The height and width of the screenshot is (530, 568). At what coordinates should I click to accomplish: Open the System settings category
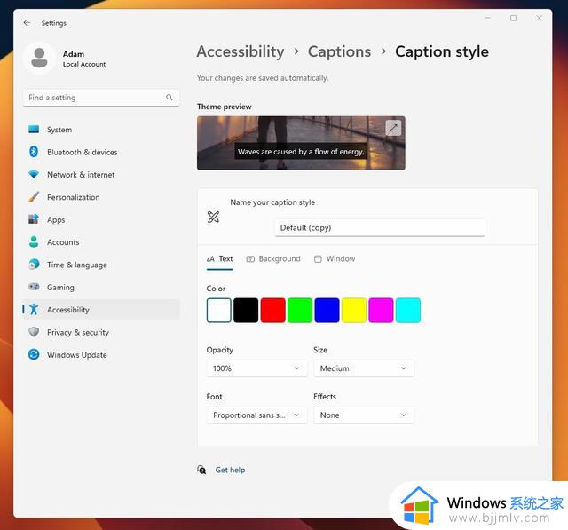pyautogui.click(x=101, y=130)
